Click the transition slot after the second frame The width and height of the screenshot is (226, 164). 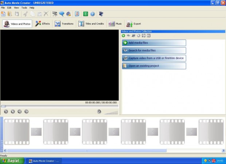pos(75,132)
